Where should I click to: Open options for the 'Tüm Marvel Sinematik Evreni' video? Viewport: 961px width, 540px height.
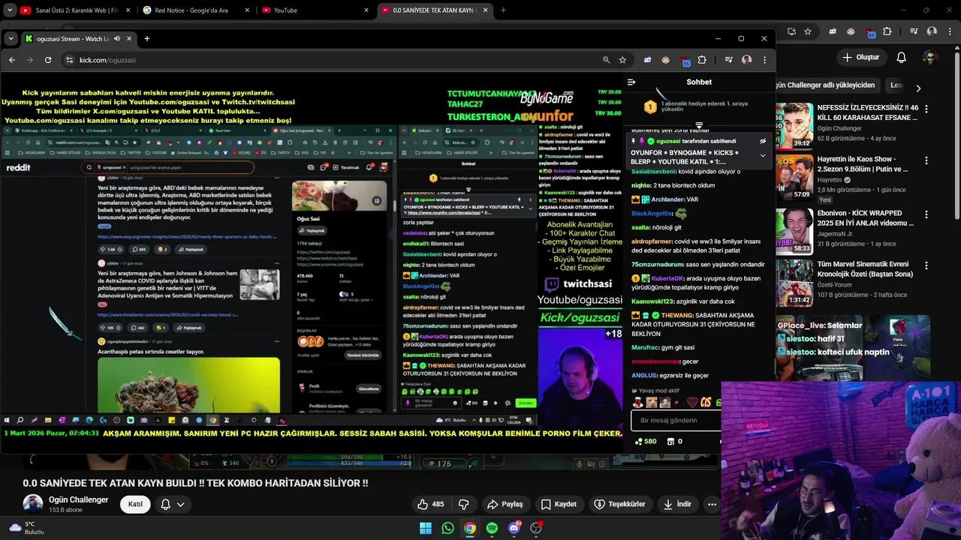926,266
